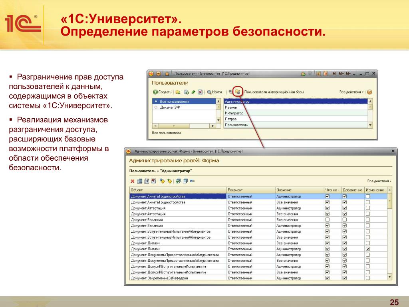Click second roles toolbar icon after red X
The width and height of the screenshot is (409, 307).
pos(140,181)
